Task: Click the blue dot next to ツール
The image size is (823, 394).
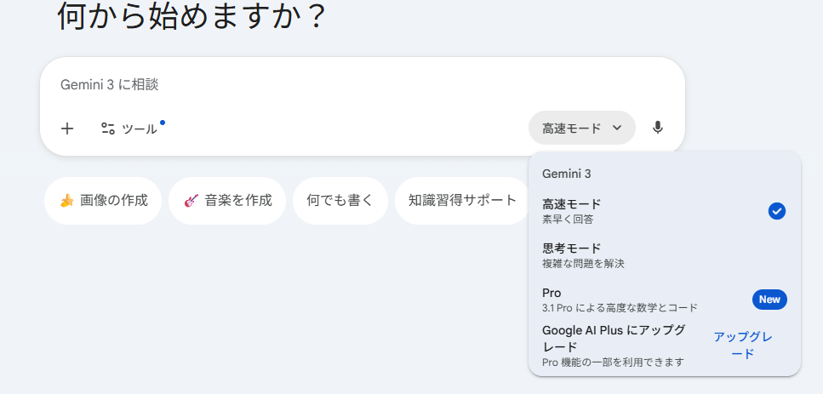Action: tap(163, 123)
